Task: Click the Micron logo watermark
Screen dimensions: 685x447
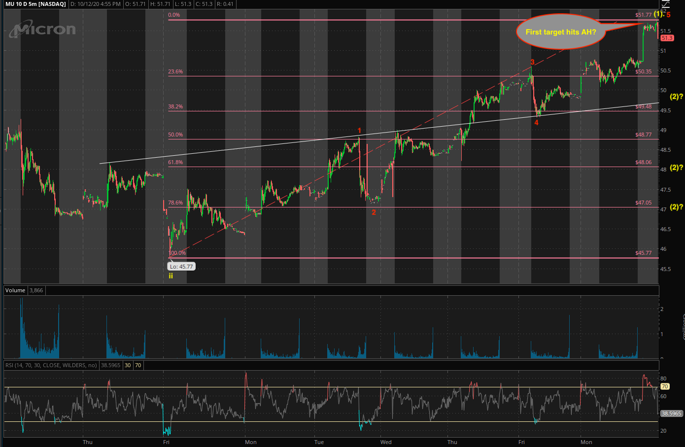Action: (x=43, y=30)
